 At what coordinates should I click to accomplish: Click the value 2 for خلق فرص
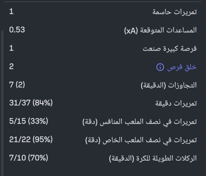11,67
